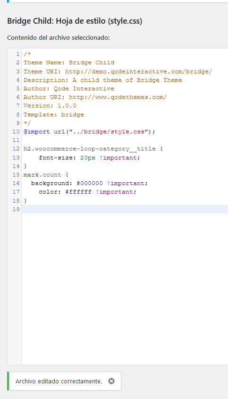Click the closing brace on line 18
Image resolution: width=228 pixels, height=399 pixels.
(x=25, y=201)
